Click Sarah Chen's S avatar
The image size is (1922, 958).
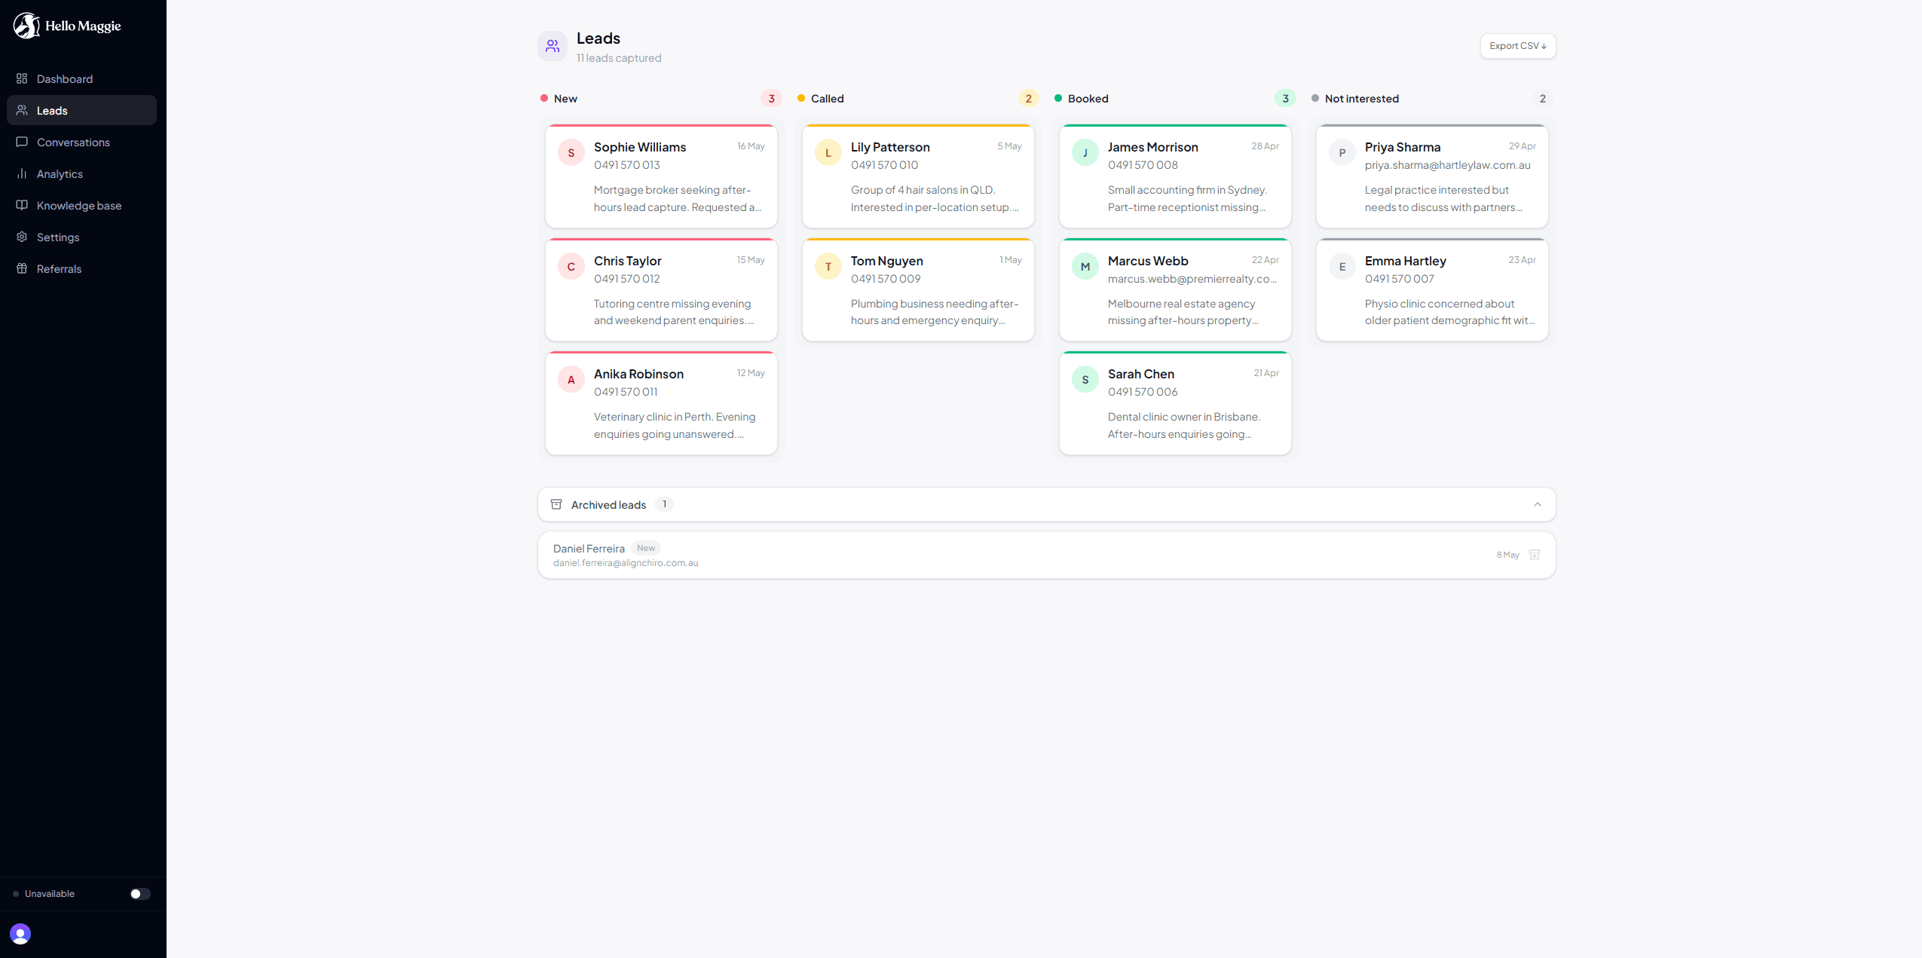(1085, 379)
